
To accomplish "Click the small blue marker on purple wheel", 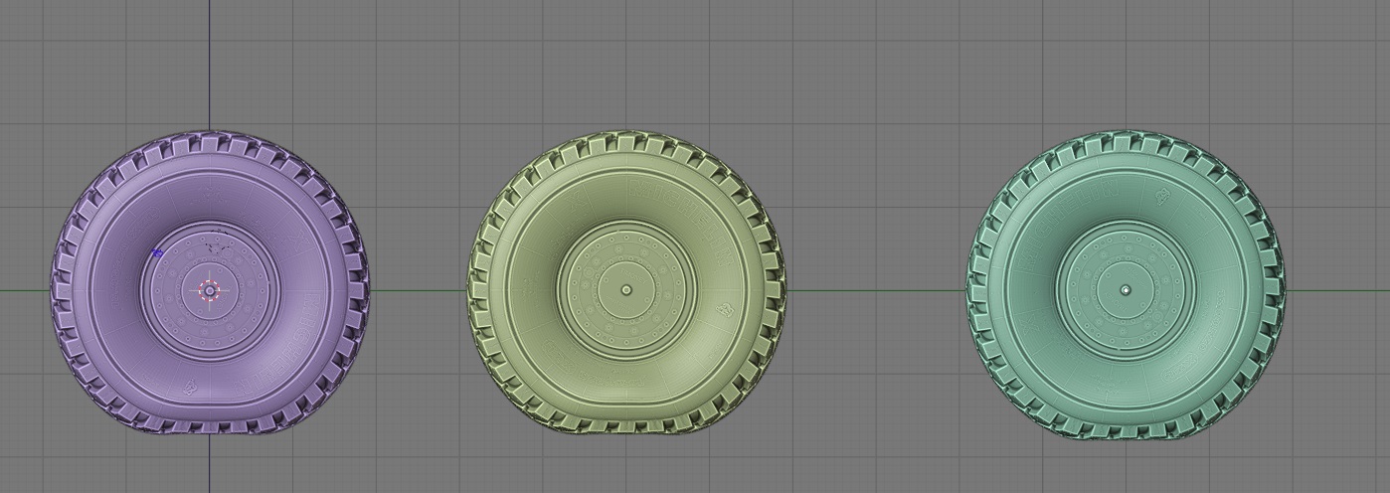I will [157, 254].
